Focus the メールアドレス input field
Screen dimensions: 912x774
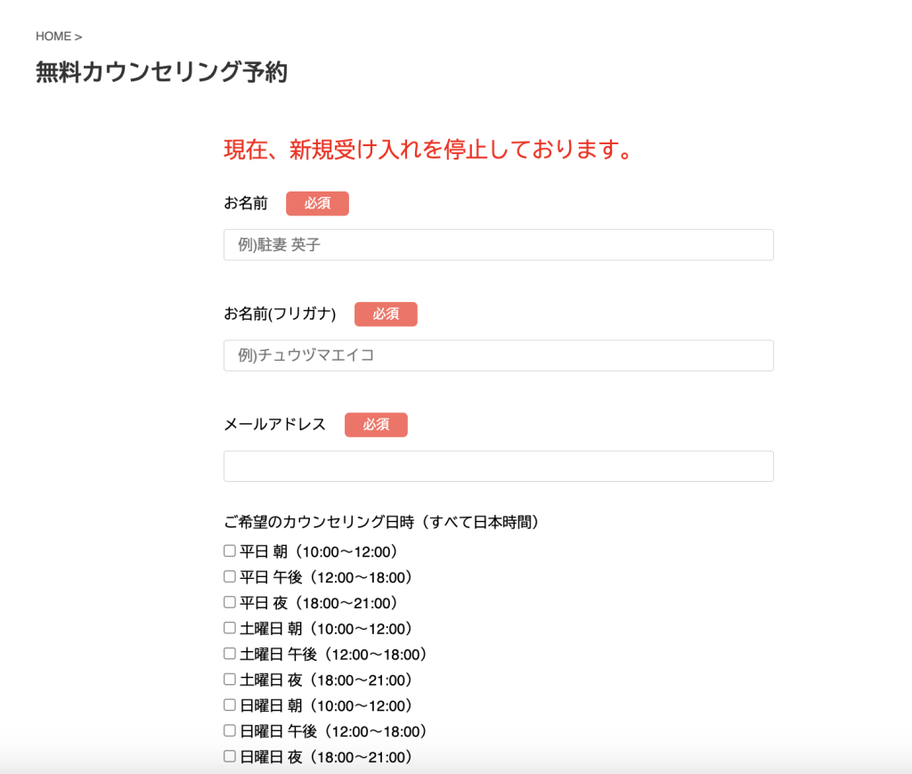(x=498, y=465)
